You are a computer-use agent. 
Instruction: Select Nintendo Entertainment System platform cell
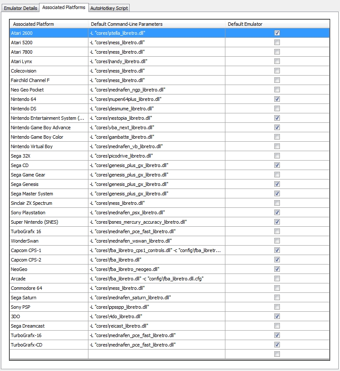click(49, 118)
